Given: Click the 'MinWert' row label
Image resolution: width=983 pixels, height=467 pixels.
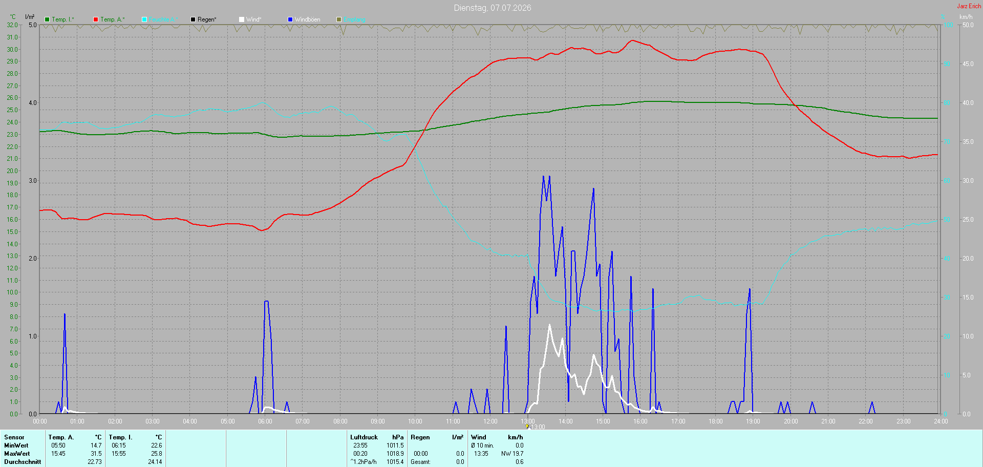Looking at the screenshot, I should click(16, 445).
